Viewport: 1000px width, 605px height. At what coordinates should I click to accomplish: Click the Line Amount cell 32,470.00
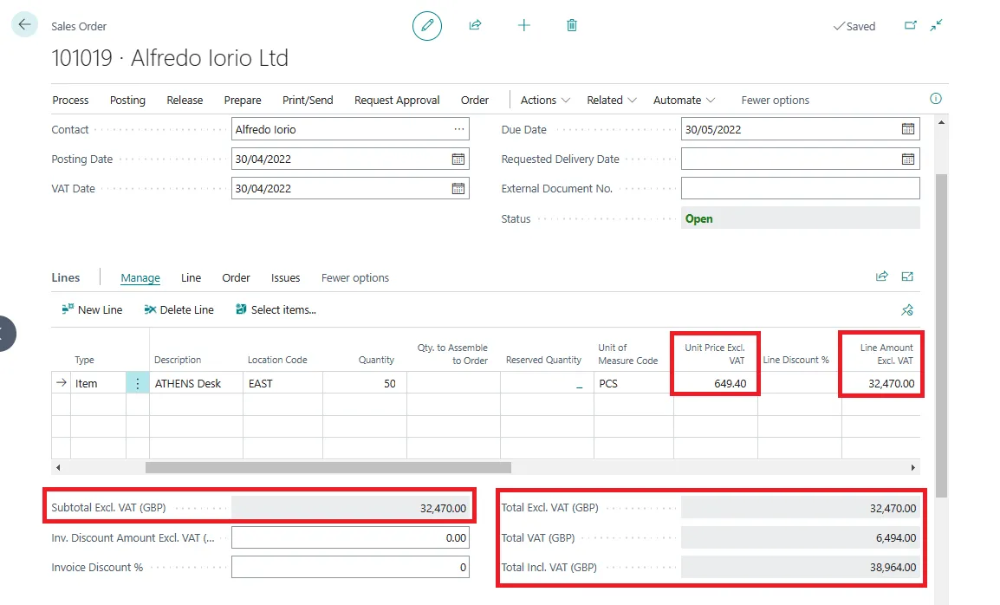click(x=881, y=383)
